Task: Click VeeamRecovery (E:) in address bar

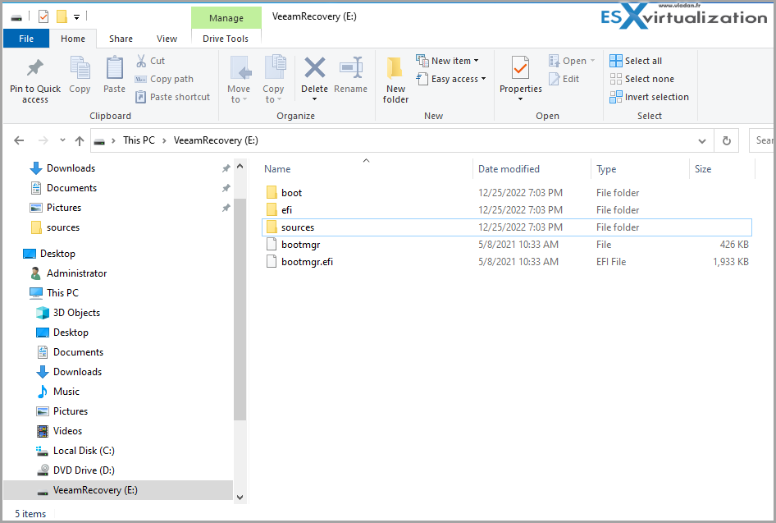Action: coord(216,140)
